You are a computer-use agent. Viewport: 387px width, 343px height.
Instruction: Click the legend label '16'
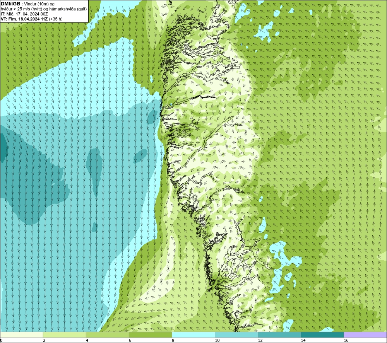(346, 340)
